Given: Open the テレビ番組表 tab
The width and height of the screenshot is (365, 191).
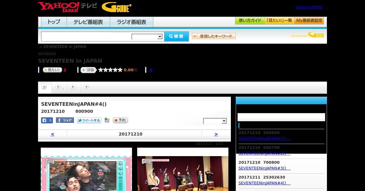Looking at the screenshot, I should click(x=88, y=22).
